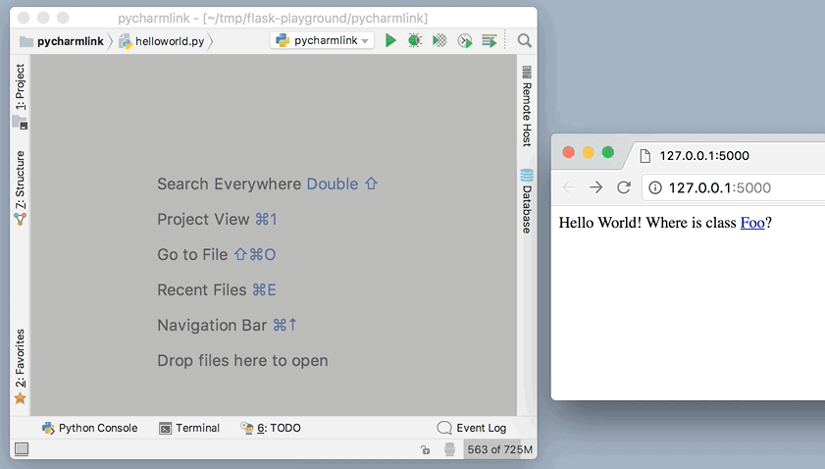Start the Debug bug icon
Image resolution: width=825 pixels, height=469 pixels.
(415, 40)
